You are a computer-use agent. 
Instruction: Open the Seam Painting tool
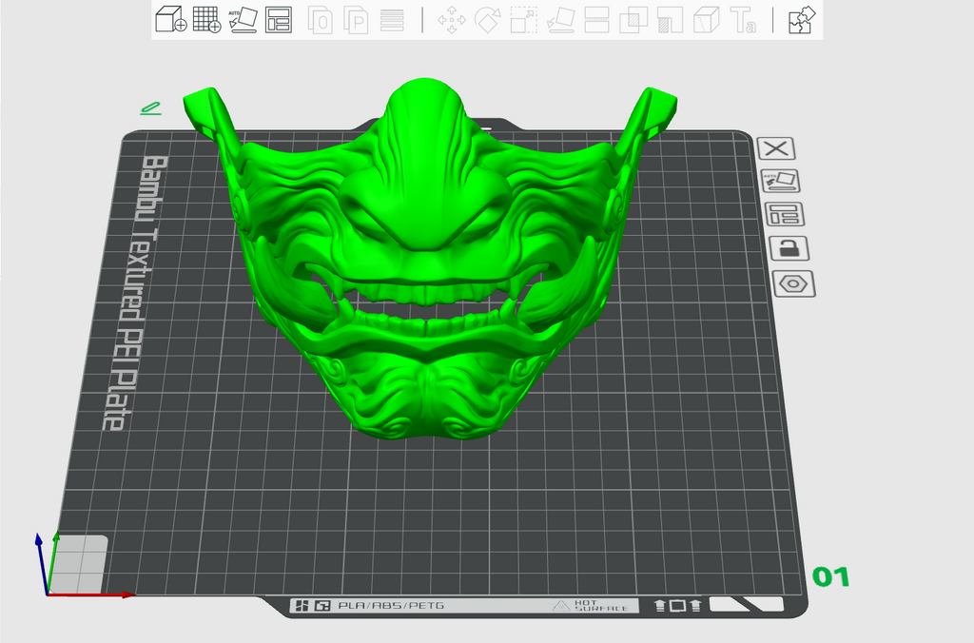[x=707, y=20]
